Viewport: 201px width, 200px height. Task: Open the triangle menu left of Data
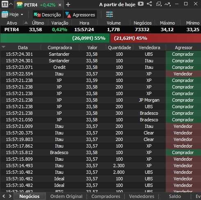tap(3, 47)
